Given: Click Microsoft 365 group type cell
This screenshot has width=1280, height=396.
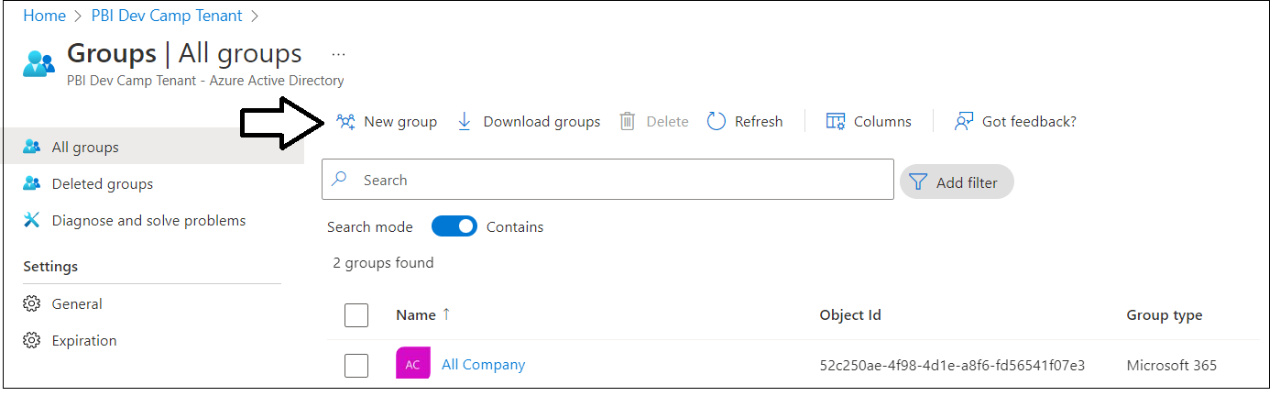Looking at the screenshot, I should pos(1172,365).
